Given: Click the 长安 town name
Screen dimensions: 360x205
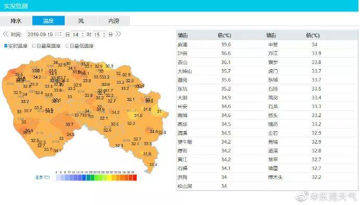Looking at the screenshot, I should [x=183, y=107].
